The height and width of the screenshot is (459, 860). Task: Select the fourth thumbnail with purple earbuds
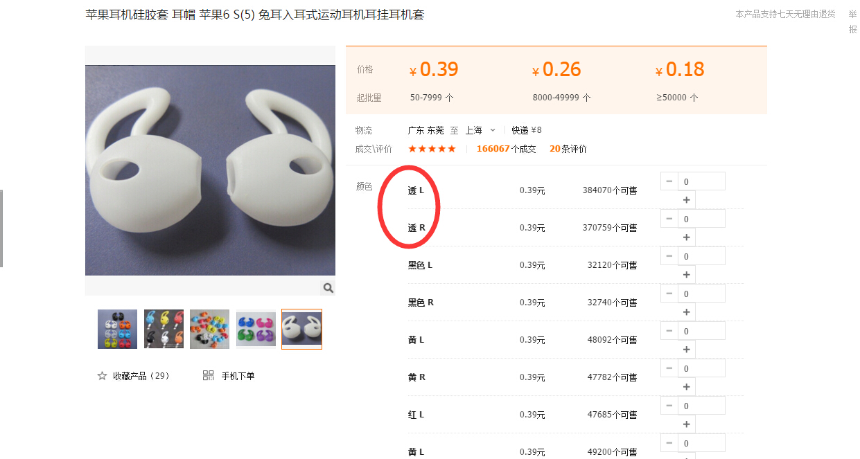click(x=256, y=329)
